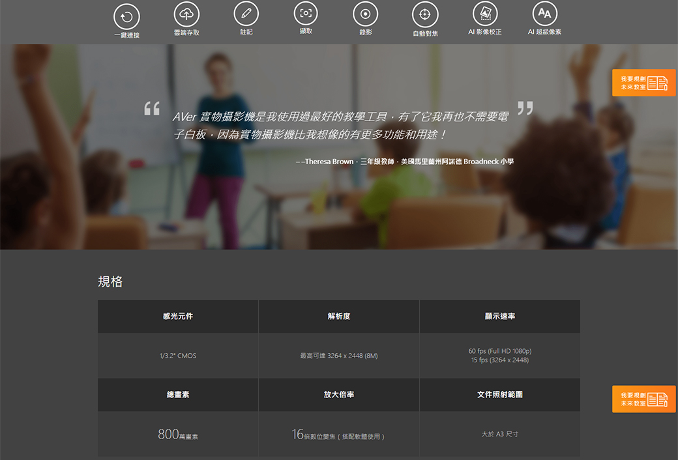
Task: Open the AI 影像校正 image correction icon
Action: tap(485, 14)
